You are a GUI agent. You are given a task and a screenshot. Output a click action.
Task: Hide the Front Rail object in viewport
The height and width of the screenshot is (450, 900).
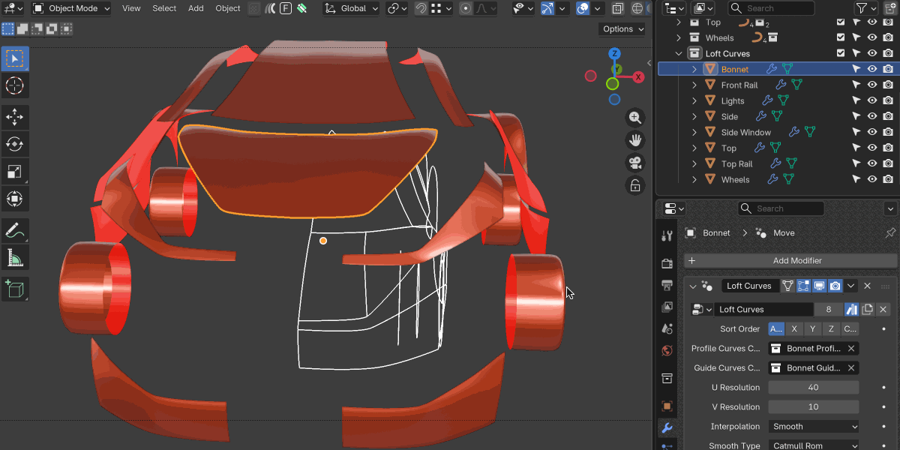click(872, 85)
